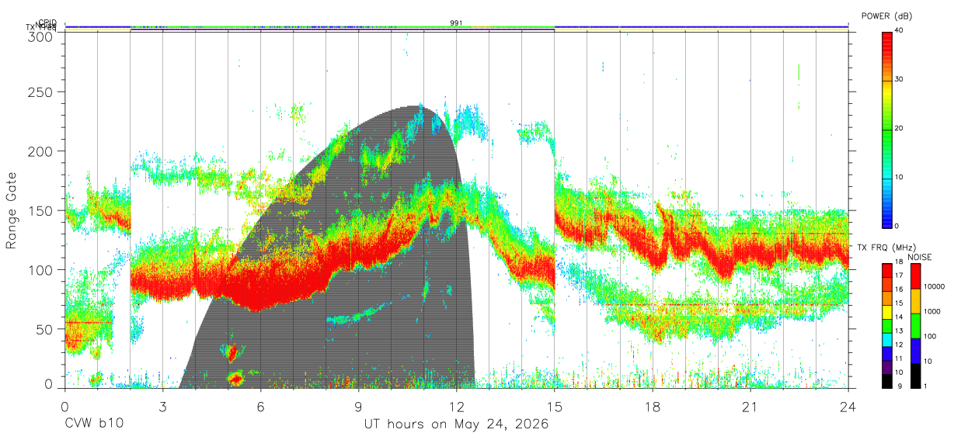This screenshot has width=954, height=440.
Task: Pick the blue swatch in NOISE legend
Action: click(x=914, y=350)
